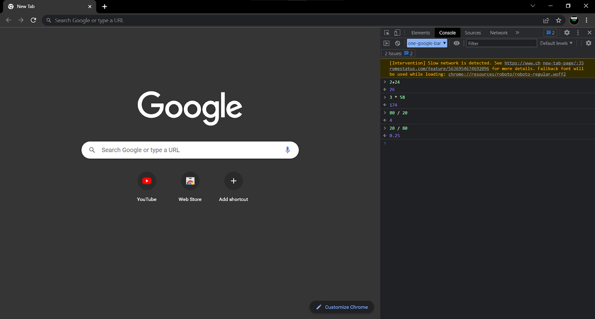Open a new browser tab with plus

click(x=105, y=7)
